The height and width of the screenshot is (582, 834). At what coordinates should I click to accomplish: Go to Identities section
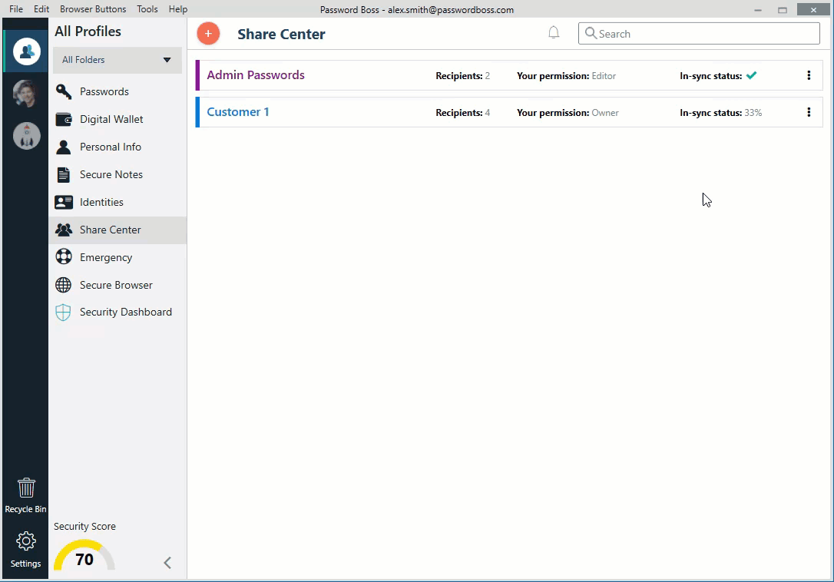(x=117, y=202)
